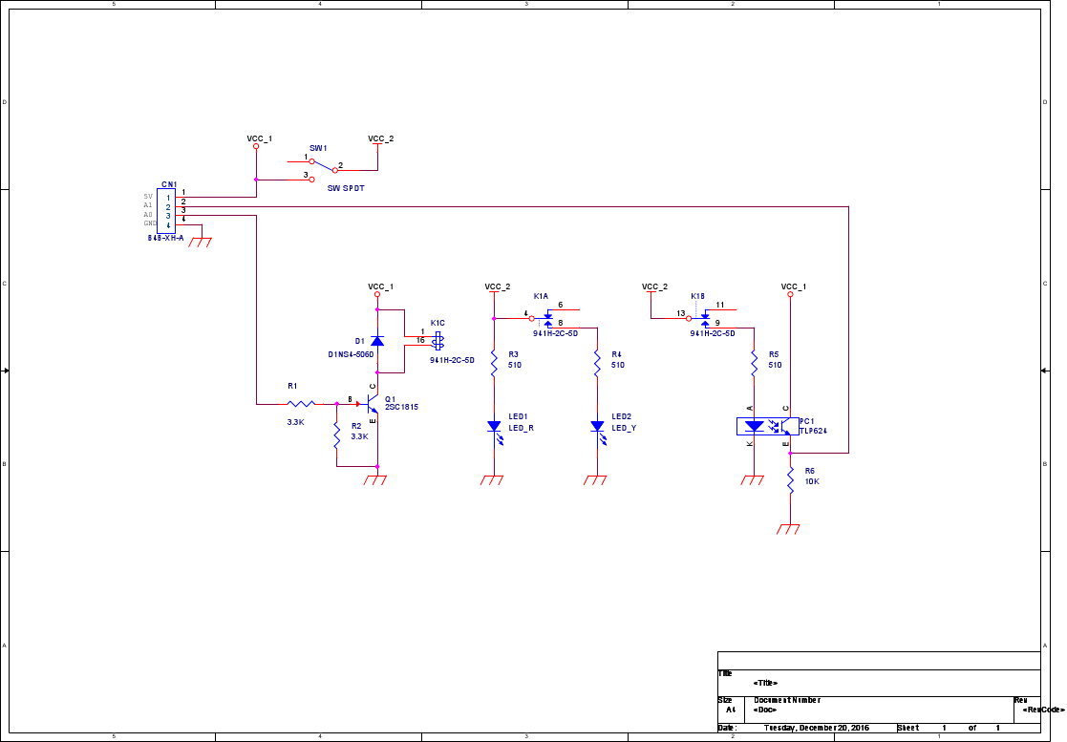Viewport: 1067px width, 742px height.
Task: Select resistor R3 above LED1
Action: click(x=494, y=361)
